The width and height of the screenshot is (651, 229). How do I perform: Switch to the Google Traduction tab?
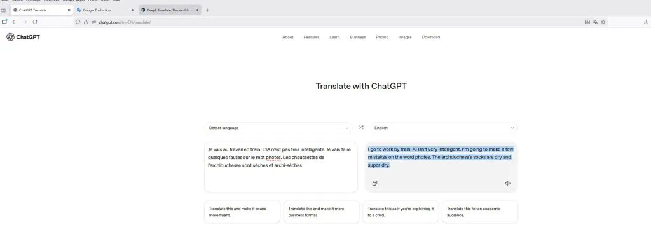tap(106, 10)
